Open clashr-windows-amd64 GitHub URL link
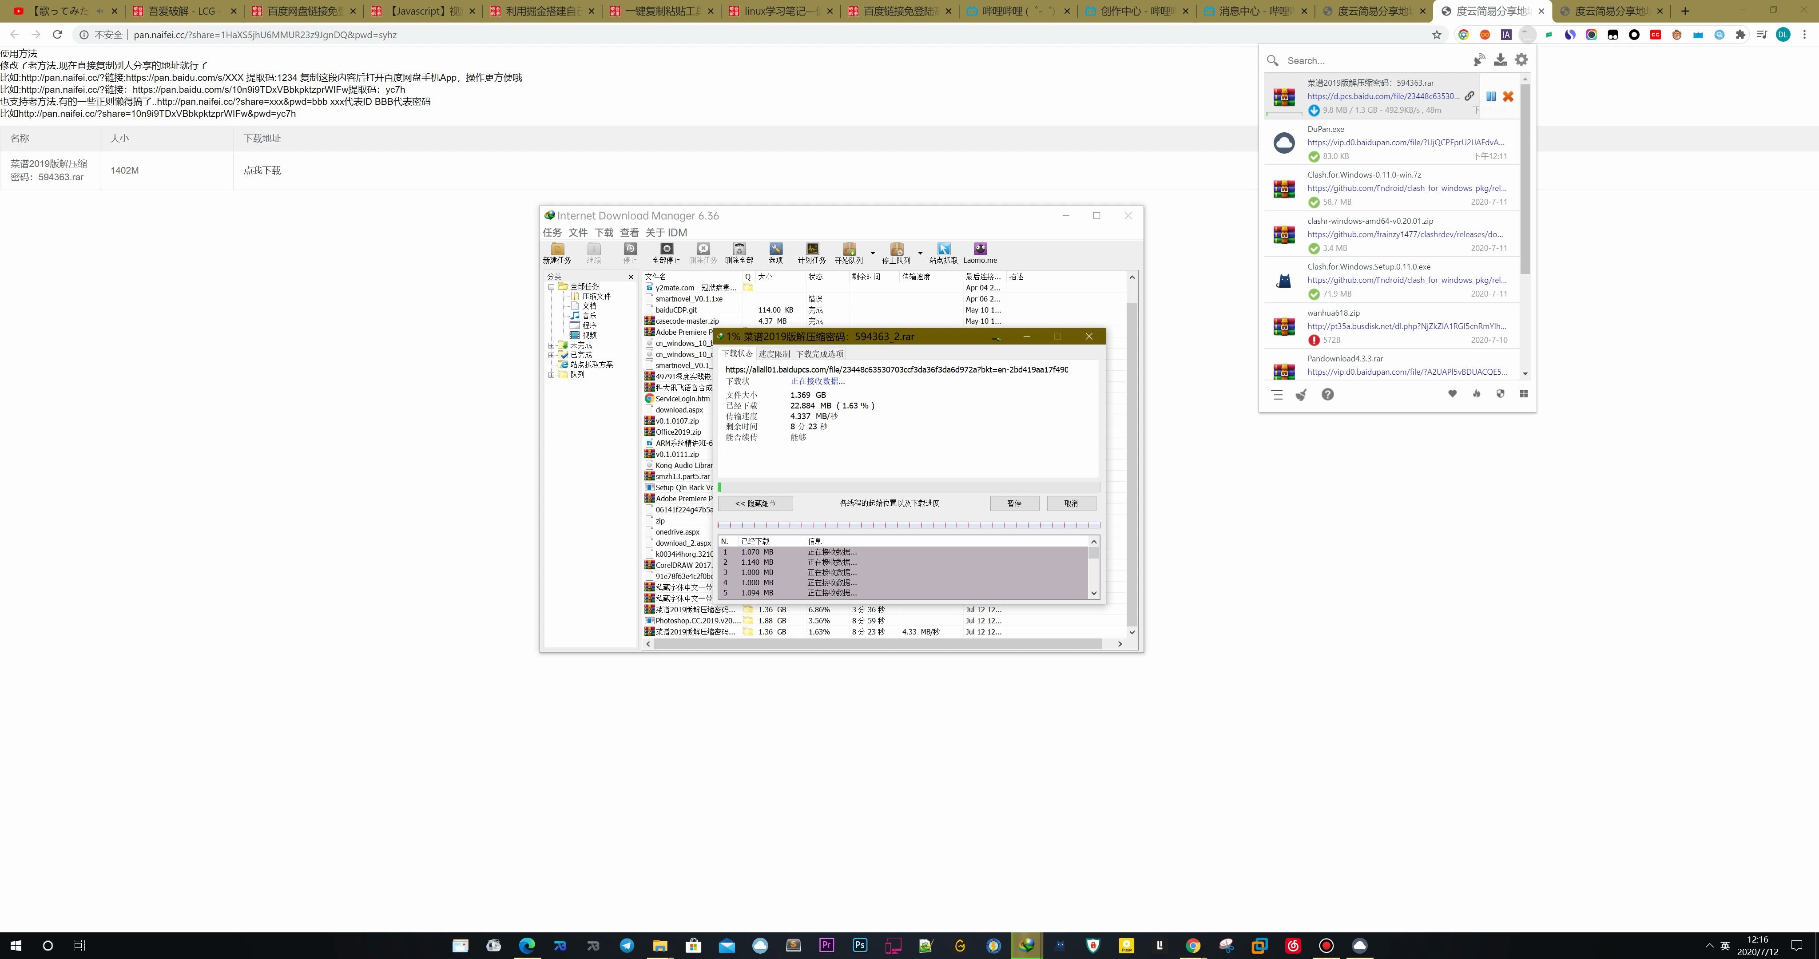Viewport: 1819px width, 959px height. (x=1405, y=234)
